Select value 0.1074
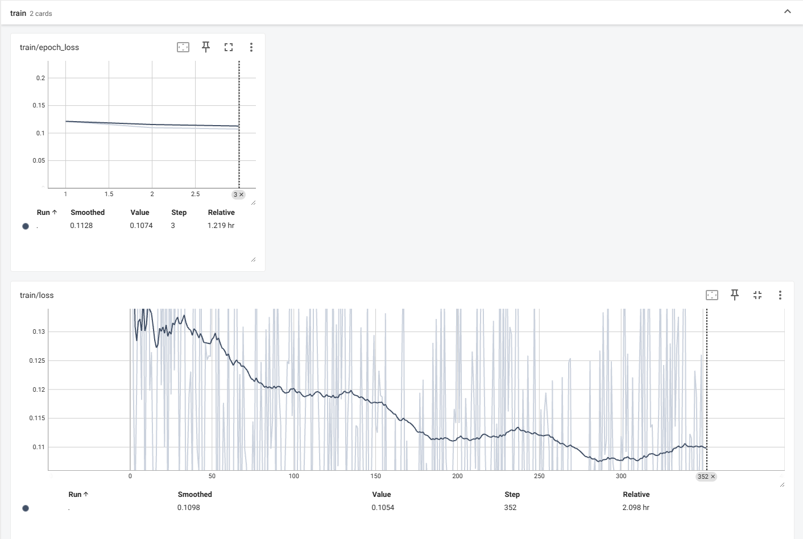Viewport: 803px width, 539px height. tap(141, 226)
